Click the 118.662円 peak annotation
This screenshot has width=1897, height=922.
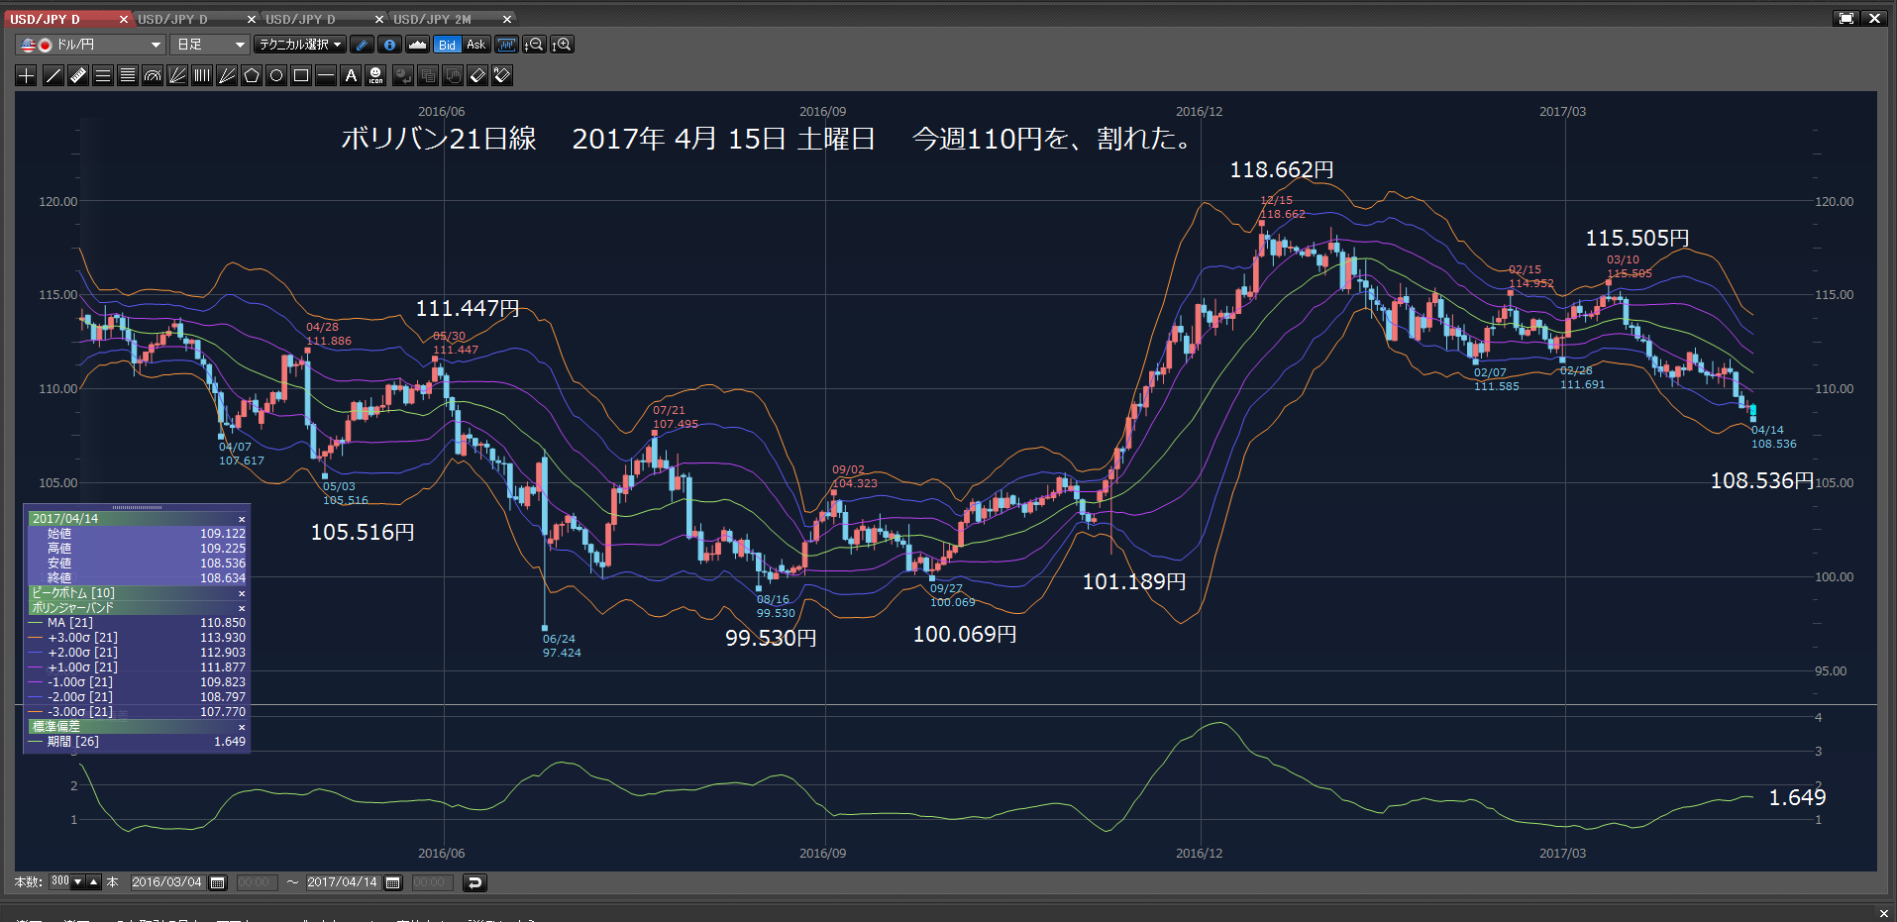pyautogui.click(x=1282, y=170)
